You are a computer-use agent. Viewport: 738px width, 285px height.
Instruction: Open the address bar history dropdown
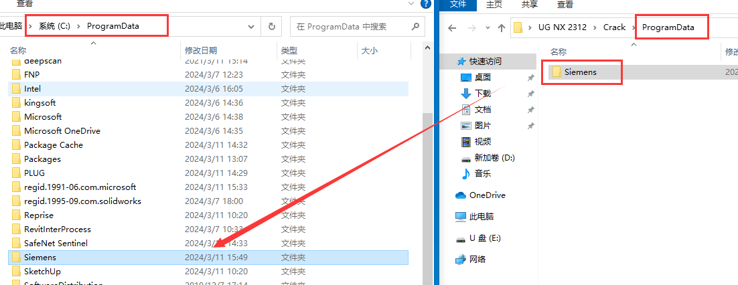tap(251, 27)
